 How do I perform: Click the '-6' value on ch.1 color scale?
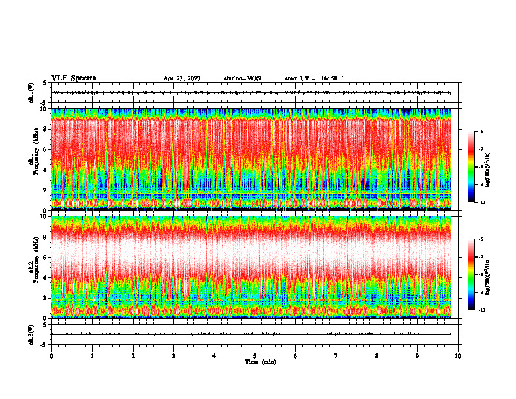tap(481, 132)
